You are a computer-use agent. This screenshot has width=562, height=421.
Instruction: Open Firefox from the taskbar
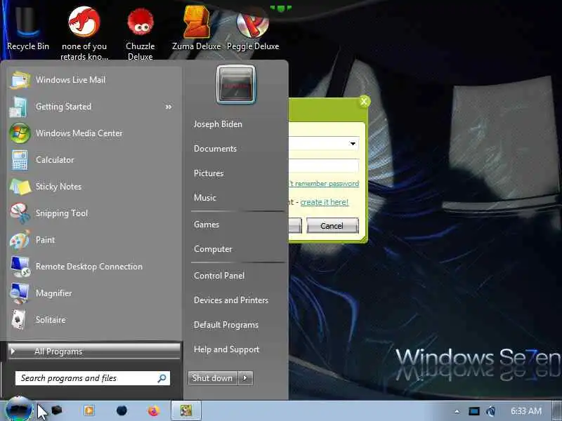coord(154,410)
